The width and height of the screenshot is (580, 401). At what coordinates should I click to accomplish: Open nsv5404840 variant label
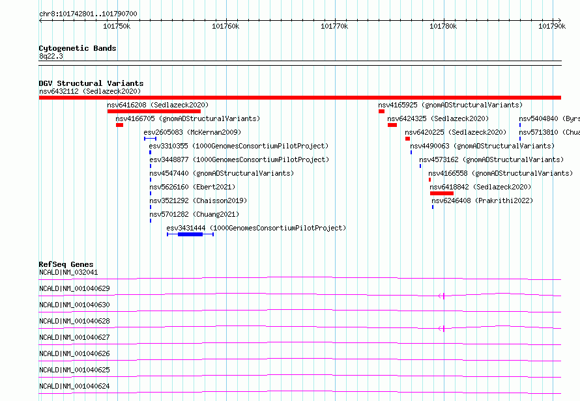point(549,118)
